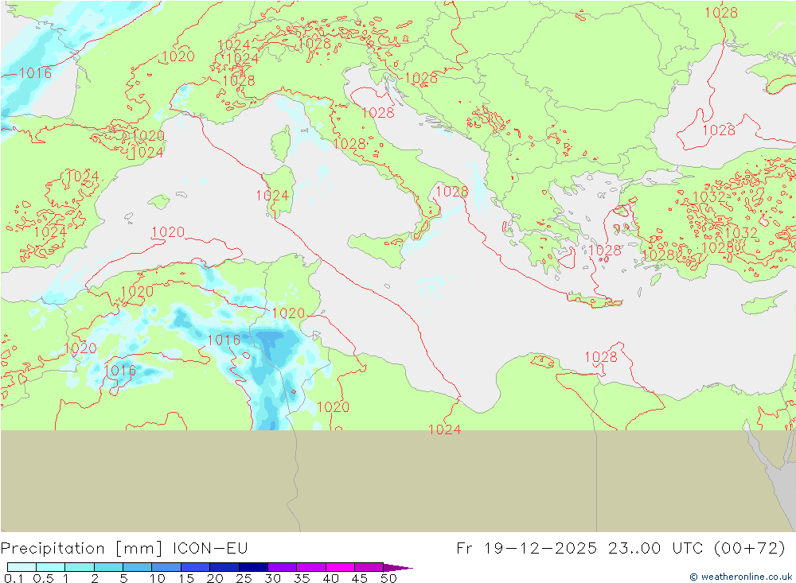796x583 pixels.
Task: Click the '1024' label at the Libyan map edge
Action: [445, 429]
